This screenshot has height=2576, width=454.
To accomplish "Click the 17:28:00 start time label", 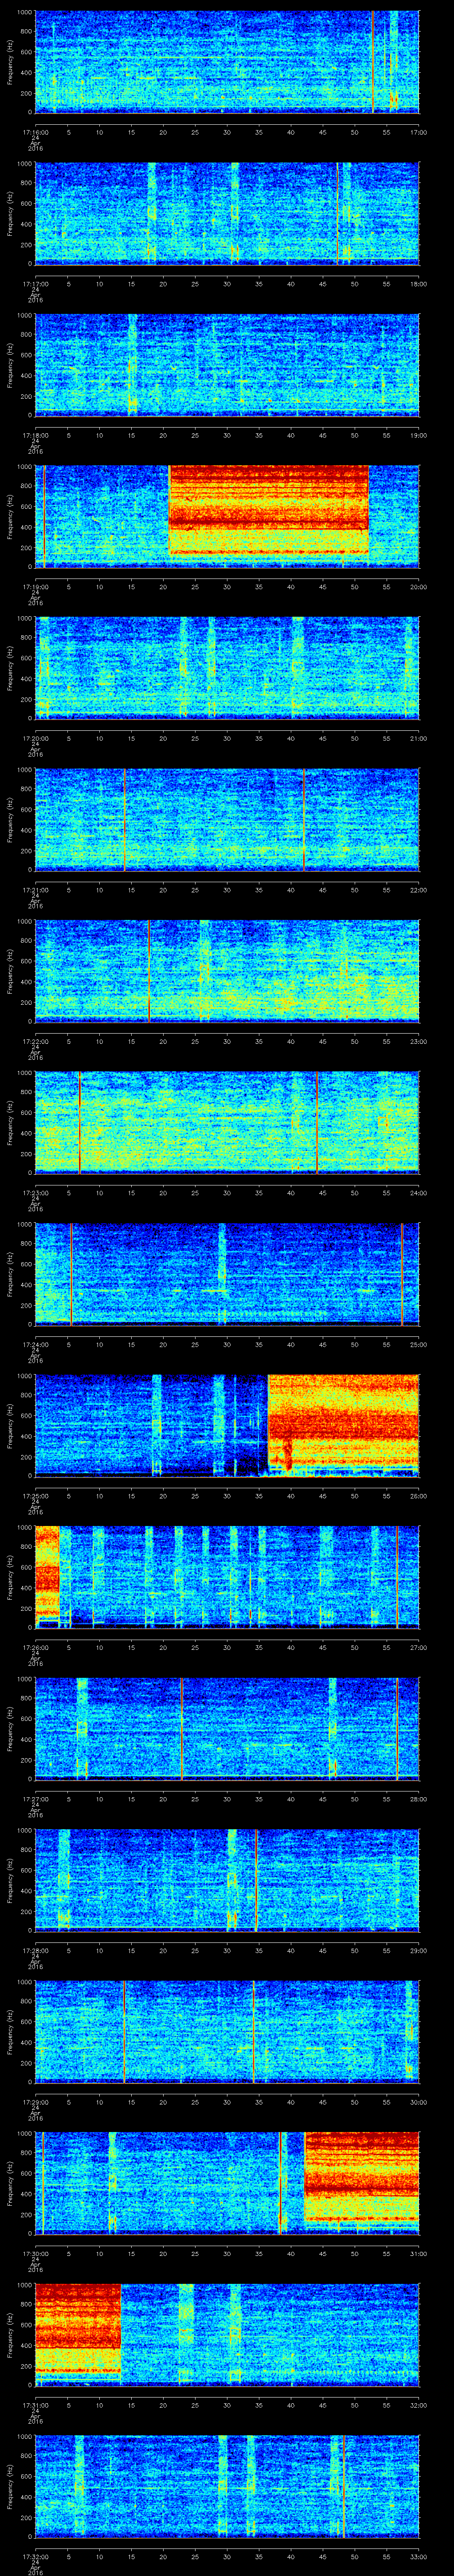I will 37,1950.
